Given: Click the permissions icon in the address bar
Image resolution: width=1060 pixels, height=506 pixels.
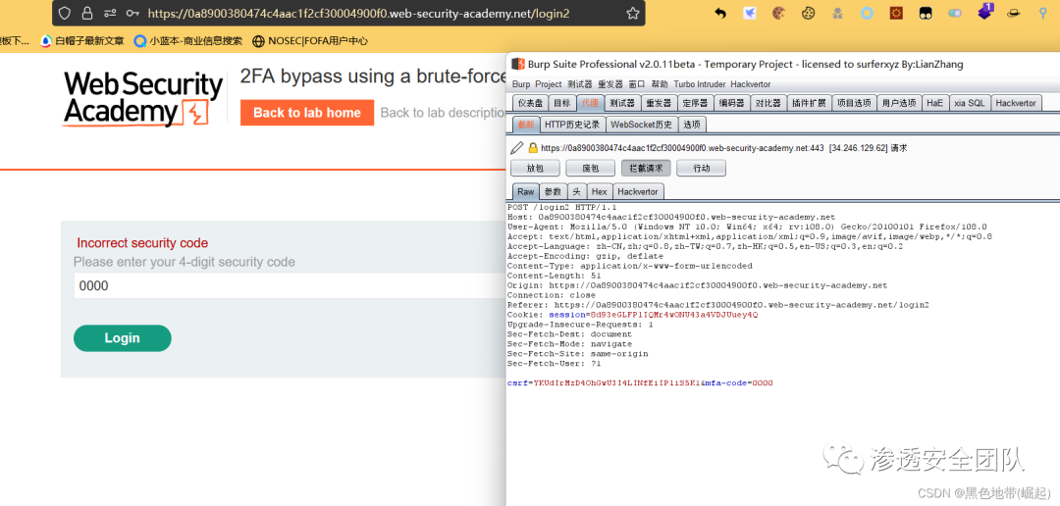Looking at the screenshot, I should point(110,13).
